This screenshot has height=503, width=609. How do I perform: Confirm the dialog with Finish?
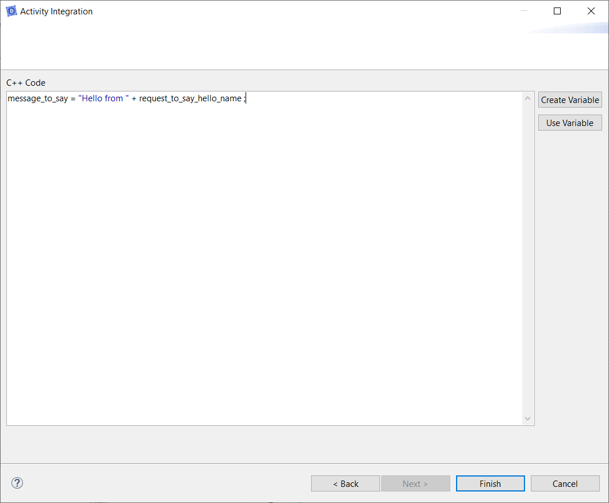click(490, 483)
